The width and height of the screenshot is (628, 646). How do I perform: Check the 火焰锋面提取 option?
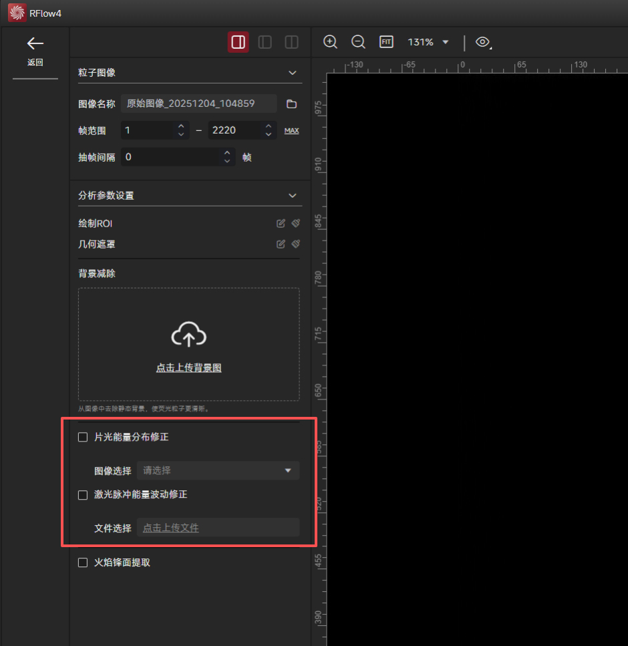[82, 562]
